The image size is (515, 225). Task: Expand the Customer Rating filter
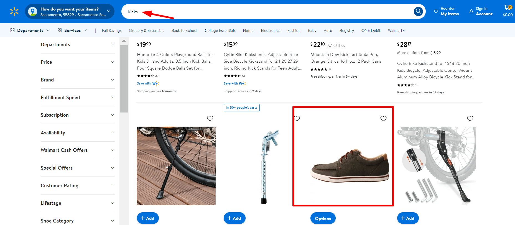pyautogui.click(x=78, y=186)
